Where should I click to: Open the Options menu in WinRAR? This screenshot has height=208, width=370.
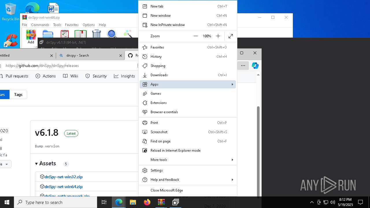click(x=89, y=25)
